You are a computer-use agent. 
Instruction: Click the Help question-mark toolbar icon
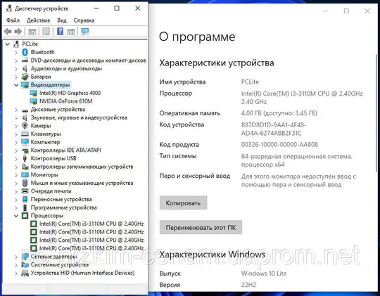click(x=60, y=32)
